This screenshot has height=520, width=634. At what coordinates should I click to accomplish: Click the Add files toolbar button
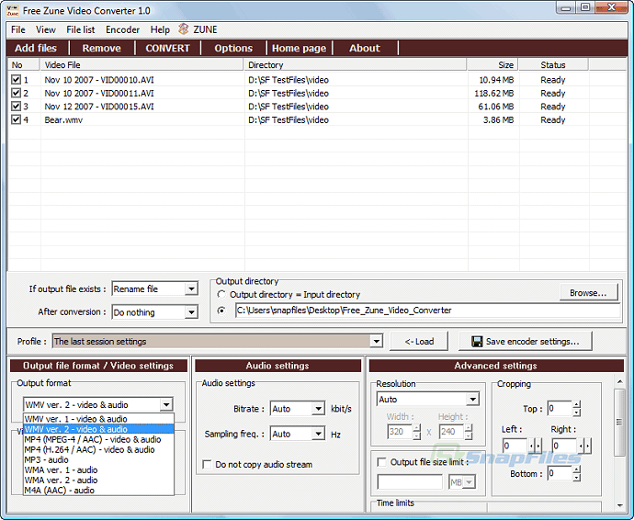coord(36,48)
